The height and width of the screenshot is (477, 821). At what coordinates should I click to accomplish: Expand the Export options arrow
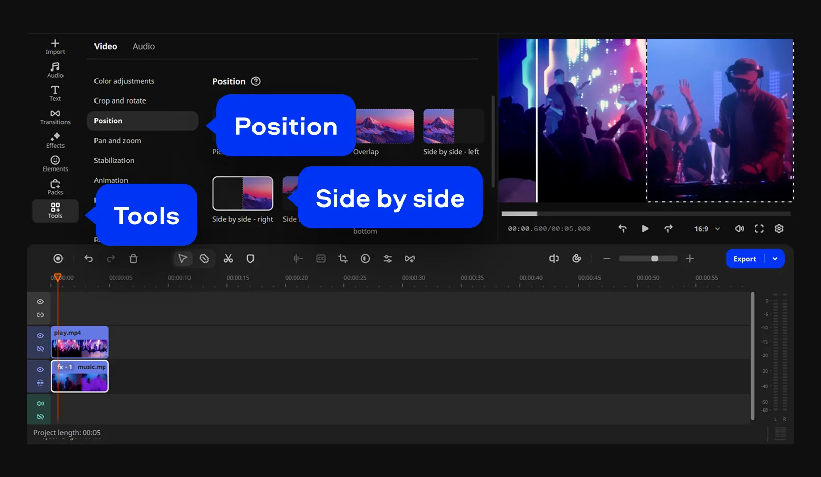click(775, 259)
